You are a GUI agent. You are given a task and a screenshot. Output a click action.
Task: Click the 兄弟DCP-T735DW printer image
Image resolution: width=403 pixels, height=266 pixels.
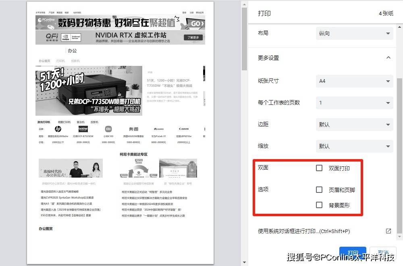[89, 90]
